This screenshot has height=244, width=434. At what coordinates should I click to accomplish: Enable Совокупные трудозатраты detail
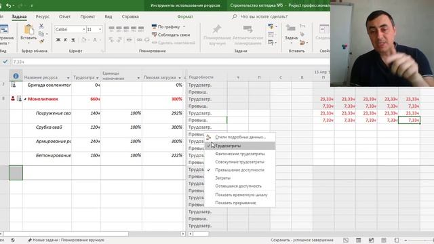(x=240, y=162)
